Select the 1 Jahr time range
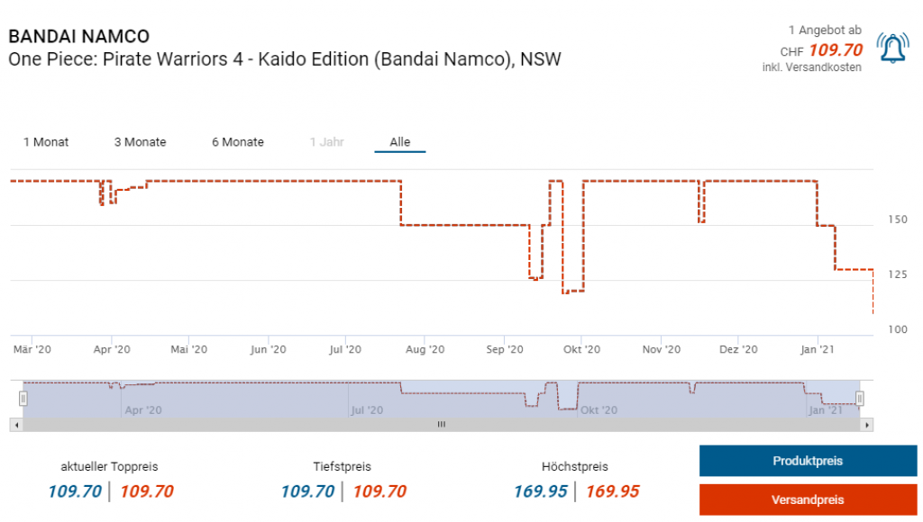The image size is (923, 522). 326,142
